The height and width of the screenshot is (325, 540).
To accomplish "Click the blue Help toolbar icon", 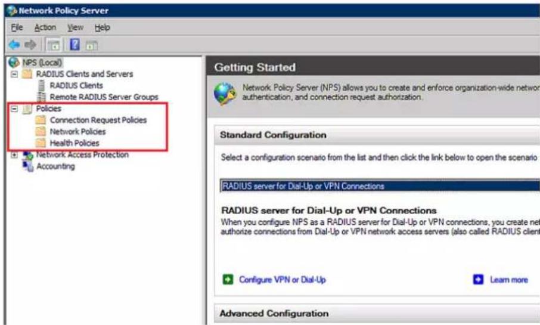I will pos(75,45).
